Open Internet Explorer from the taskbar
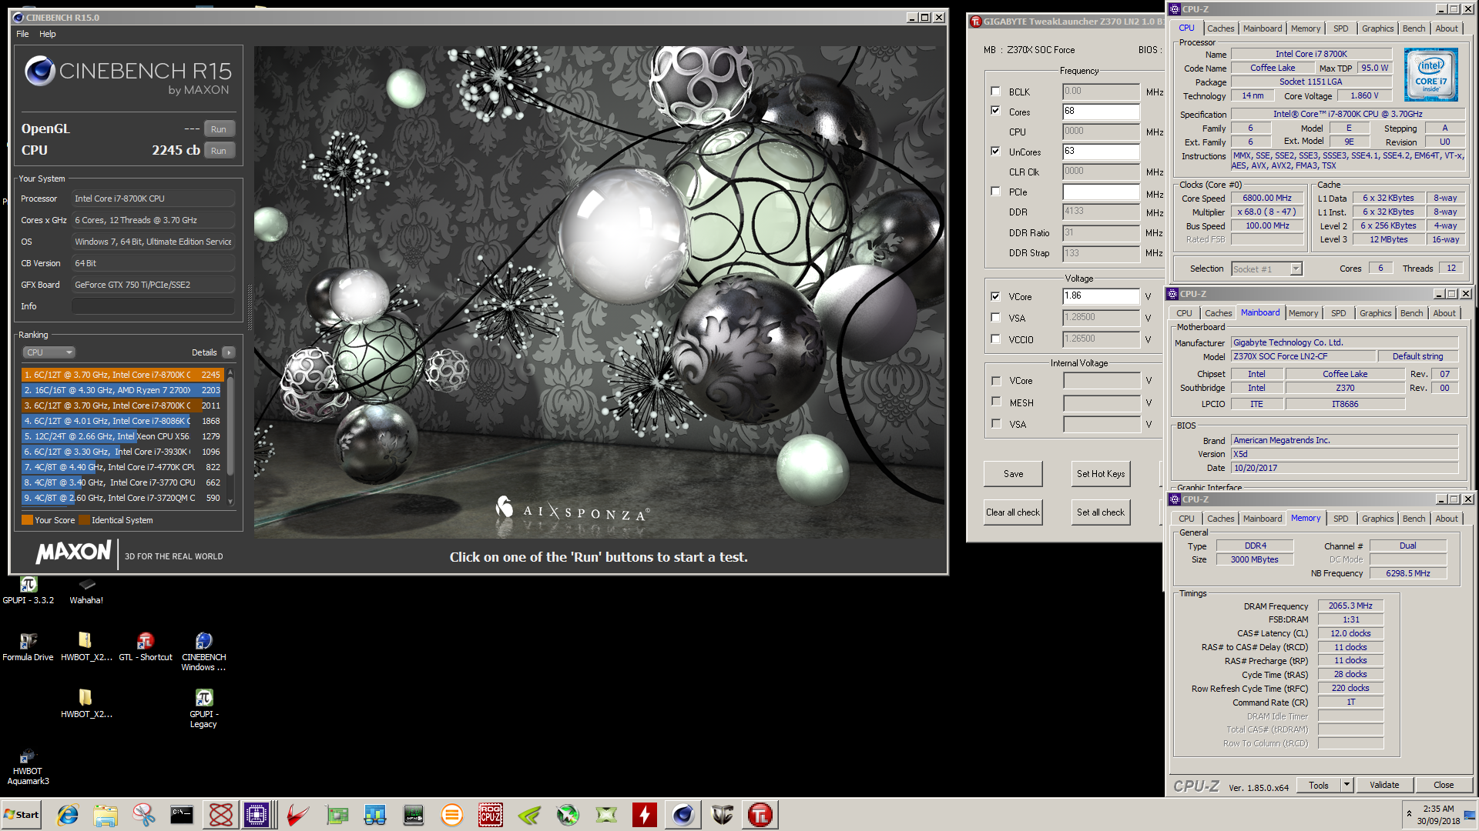Screen dimensions: 1479x831 (x=67, y=815)
